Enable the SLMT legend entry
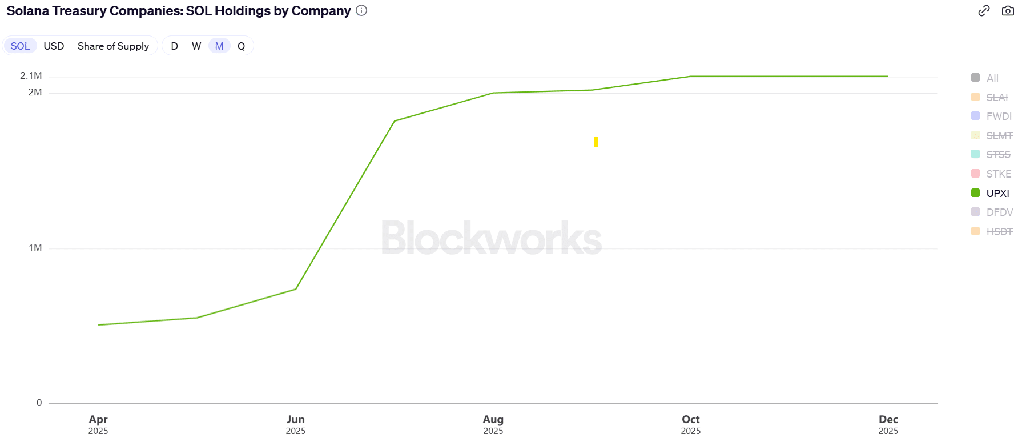 pyautogui.click(x=999, y=135)
